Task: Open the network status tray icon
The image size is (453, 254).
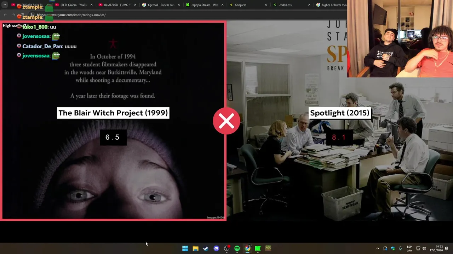Action: coord(418,248)
